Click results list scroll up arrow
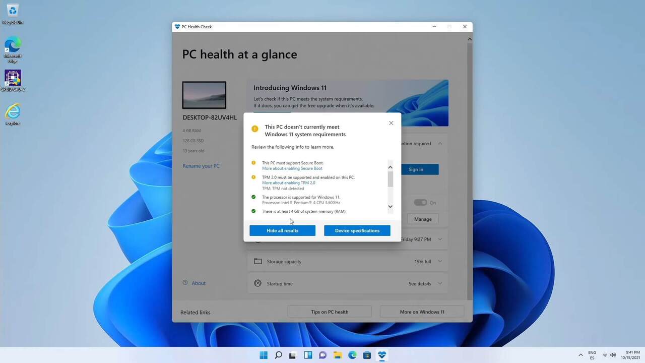Viewport: 645px width, 363px height. 390,167
